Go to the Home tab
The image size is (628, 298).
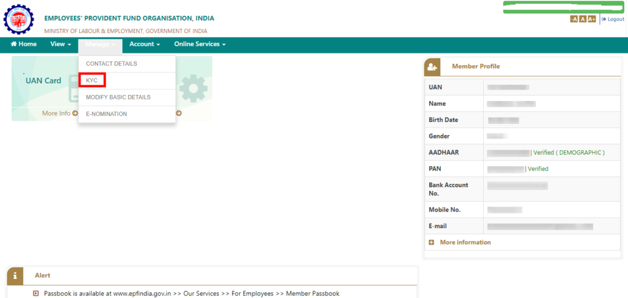[24, 44]
